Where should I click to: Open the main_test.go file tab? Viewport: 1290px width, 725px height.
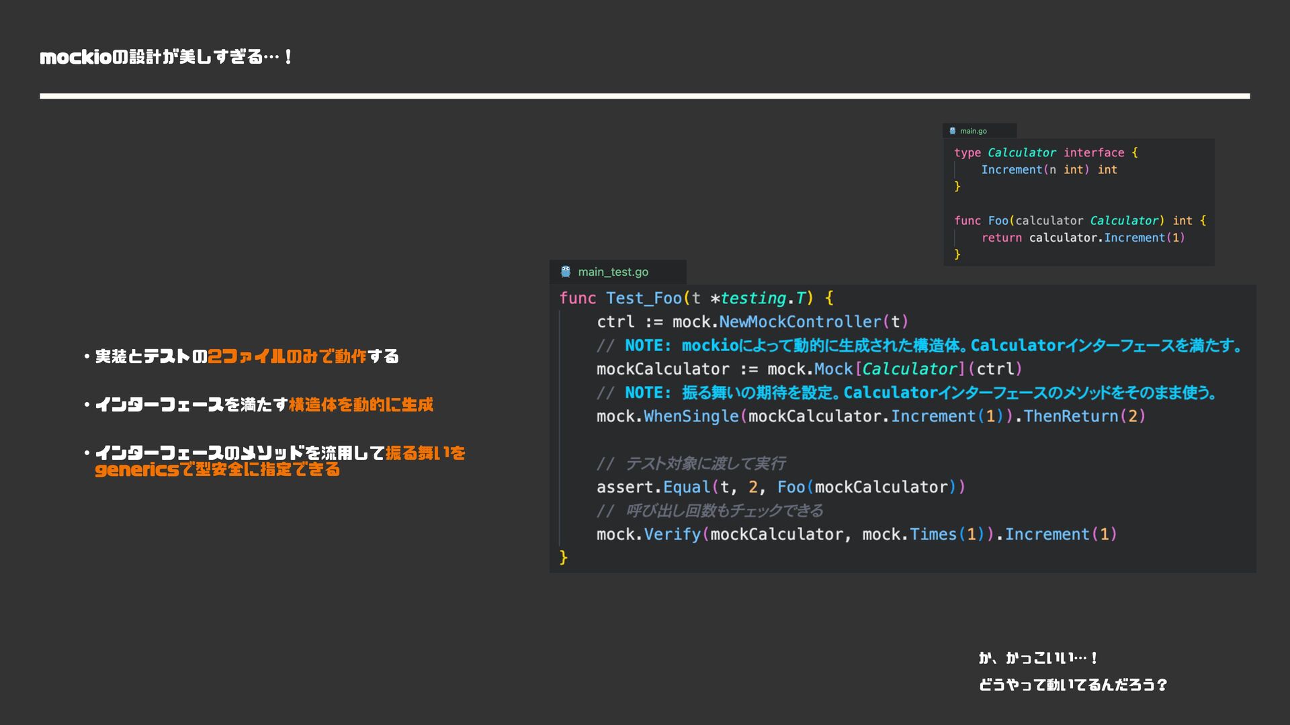[617, 272]
